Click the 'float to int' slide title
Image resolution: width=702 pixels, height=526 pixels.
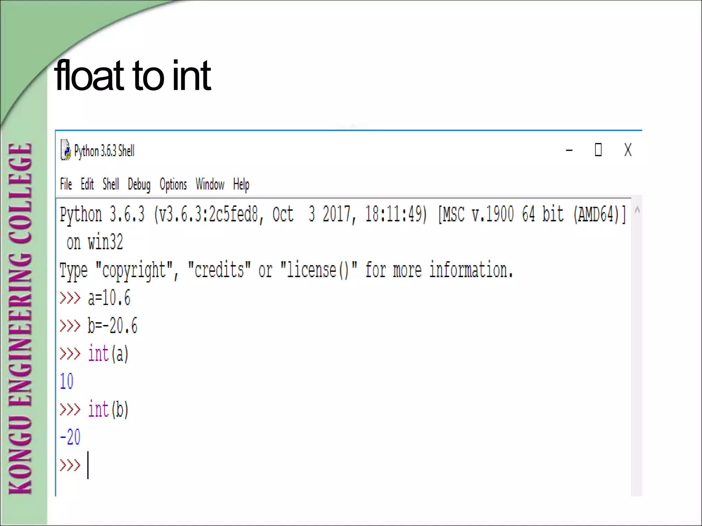pos(132,75)
